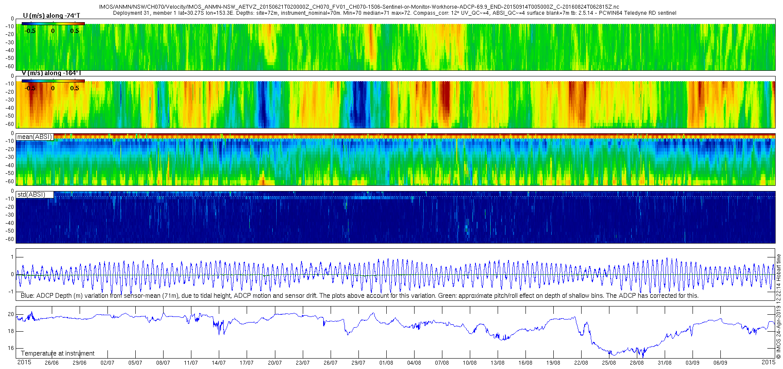Image resolution: width=783 pixels, height=369 pixels.
Task: Click the '20/07' date tick label
Action: [x=274, y=363]
